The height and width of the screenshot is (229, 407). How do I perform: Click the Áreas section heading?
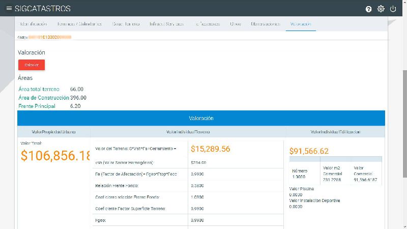25,78
